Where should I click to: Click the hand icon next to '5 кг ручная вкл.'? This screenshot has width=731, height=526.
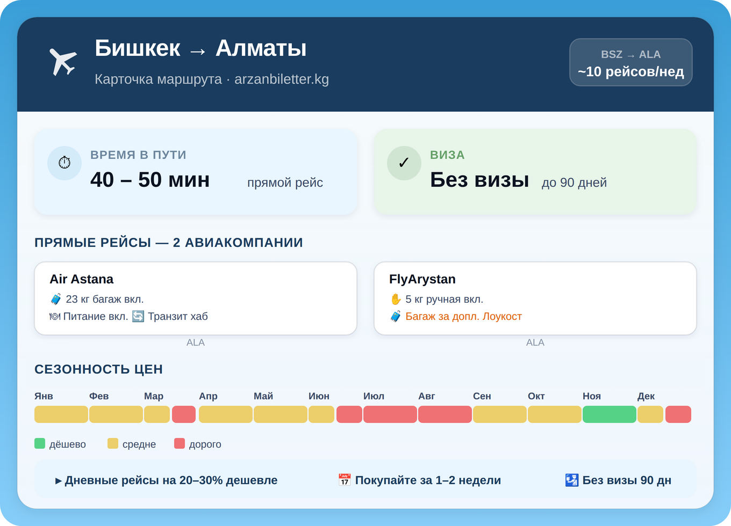(x=396, y=299)
